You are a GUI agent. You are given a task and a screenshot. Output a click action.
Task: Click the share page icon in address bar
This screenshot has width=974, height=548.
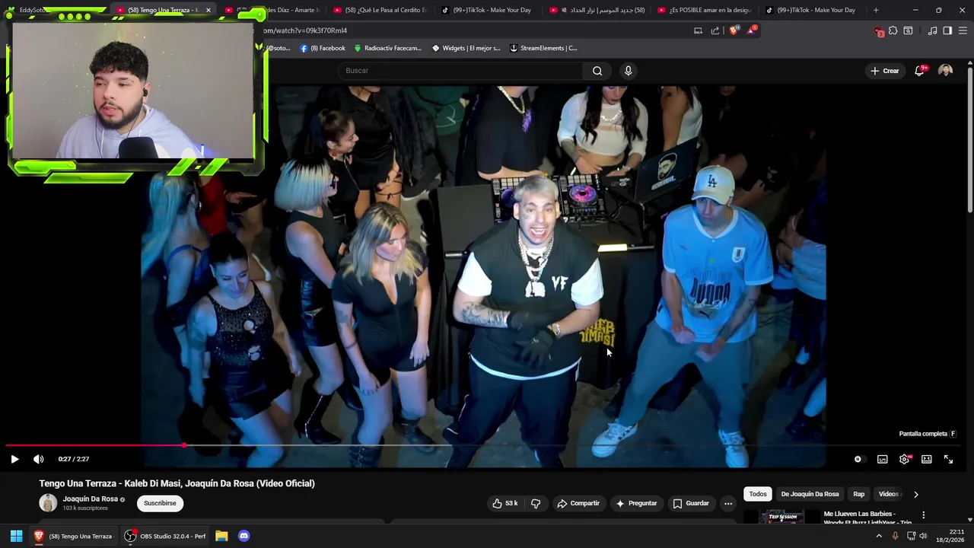(715, 30)
